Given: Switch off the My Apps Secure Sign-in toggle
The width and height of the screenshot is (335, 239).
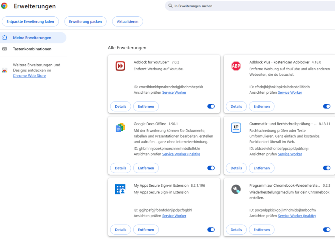Looking at the screenshot, I should coord(211,230).
